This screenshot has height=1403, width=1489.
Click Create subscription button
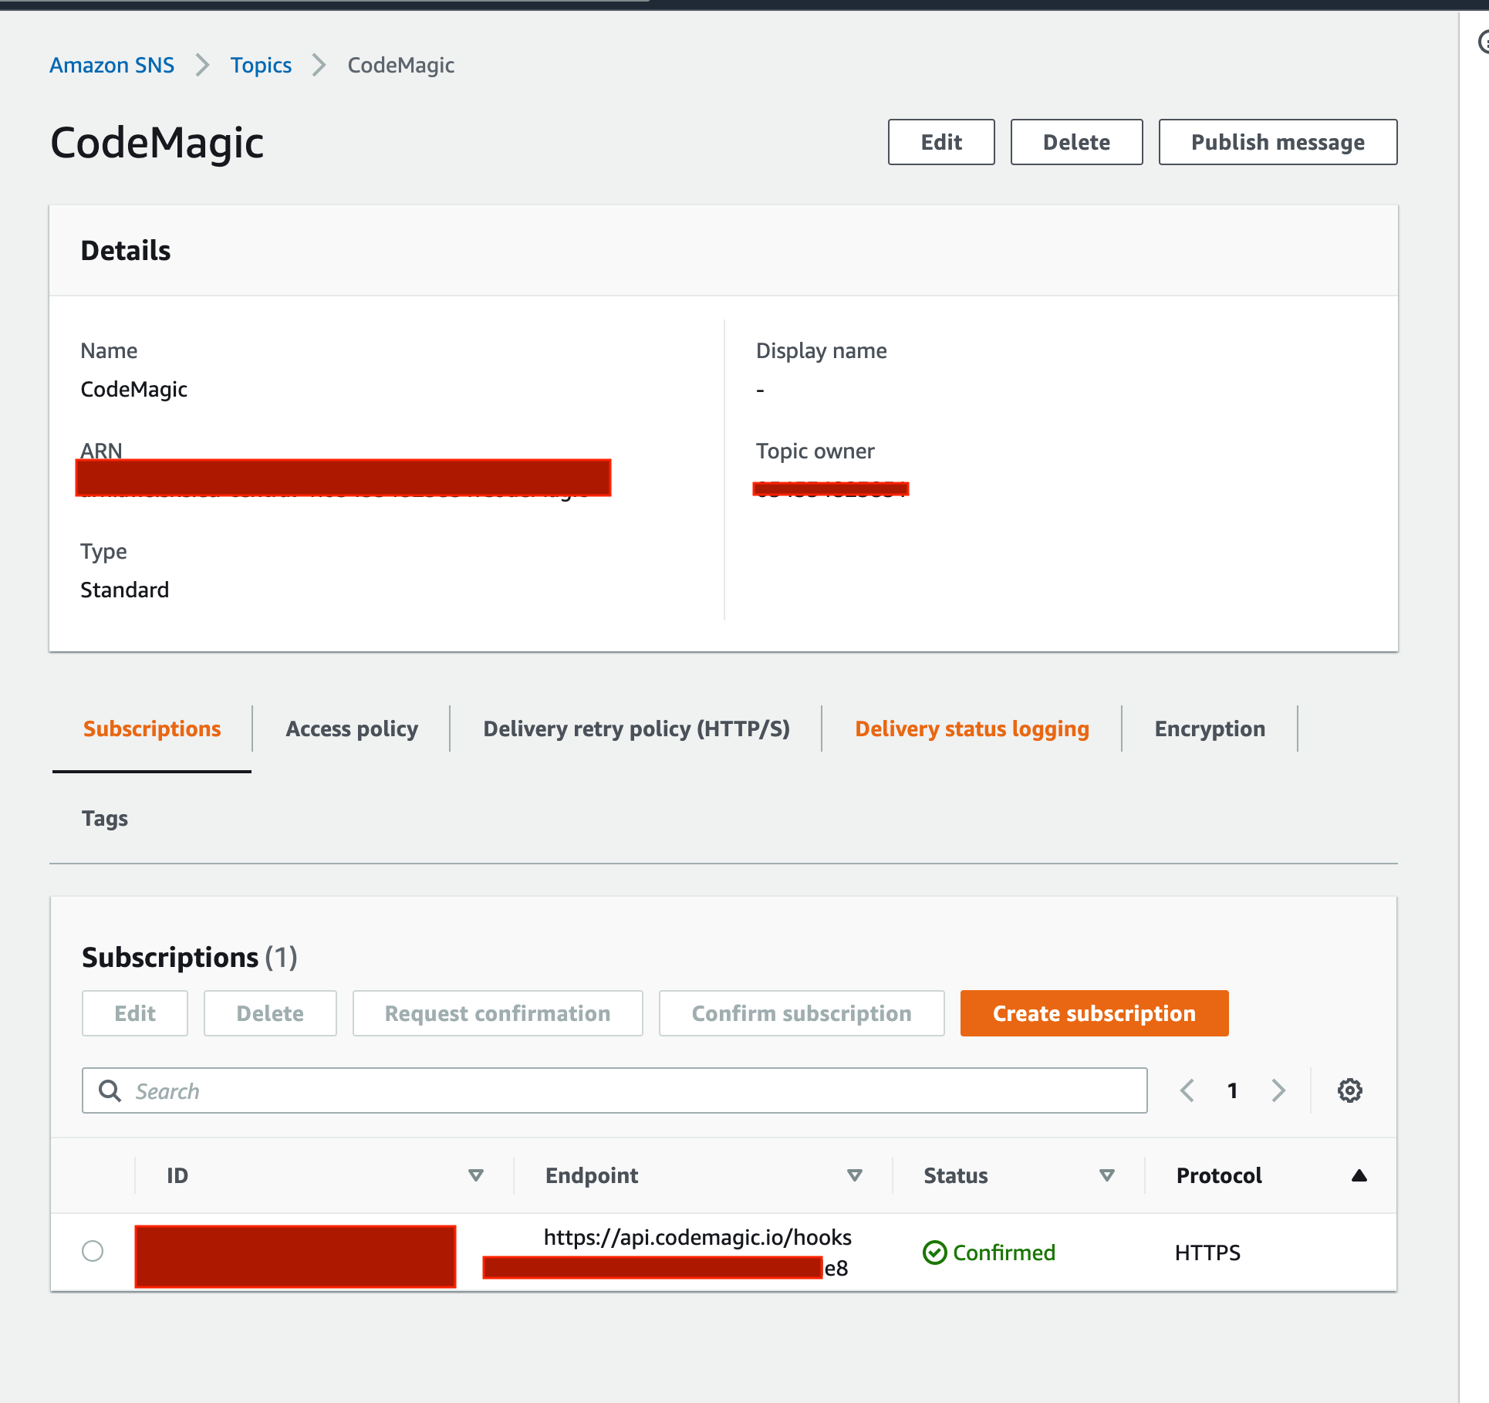(x=1094, y=1013)
